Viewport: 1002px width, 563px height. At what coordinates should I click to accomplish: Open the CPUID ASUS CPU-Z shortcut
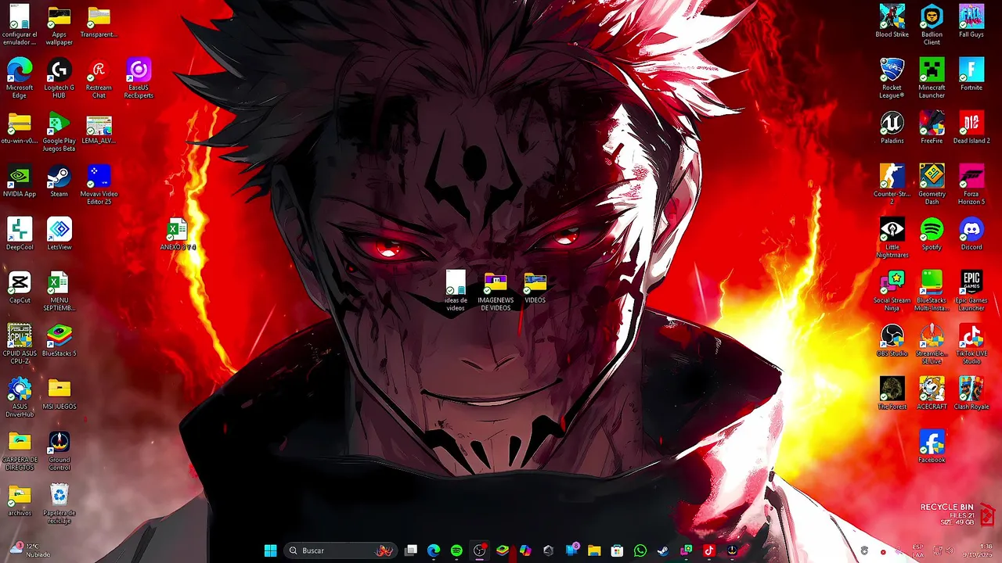pos(20,344)
